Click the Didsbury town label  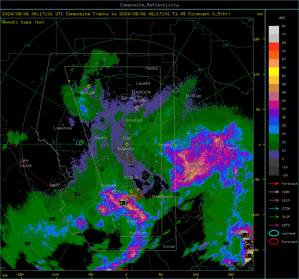[126, 149]
